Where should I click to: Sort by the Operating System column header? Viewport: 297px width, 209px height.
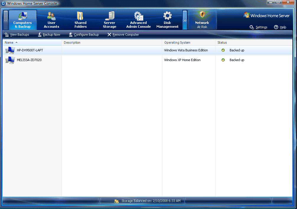[x=189, y=43]
